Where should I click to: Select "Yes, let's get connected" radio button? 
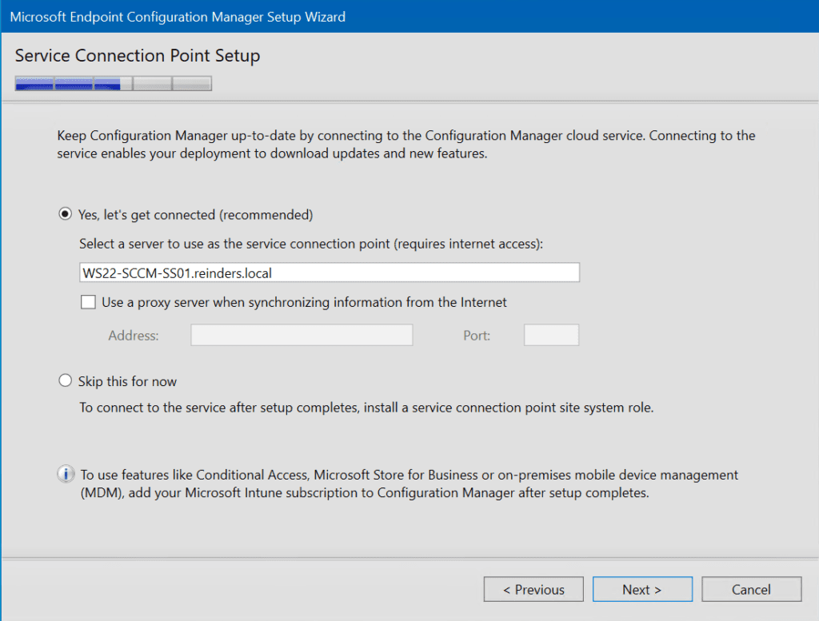point(65,214)
